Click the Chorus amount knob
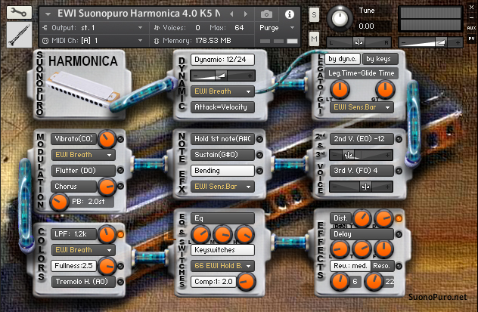This screenshot has width=478, height=312. (107, 187)
